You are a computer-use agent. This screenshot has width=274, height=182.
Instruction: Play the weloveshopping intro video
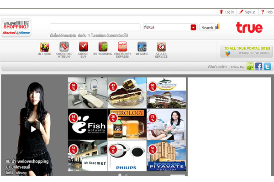point(33,129)
